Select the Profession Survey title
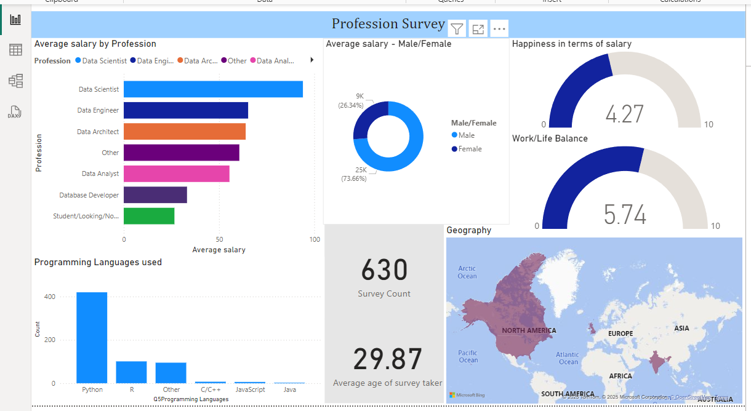This screenshot has height=411, width=751. tap(388, 24)
